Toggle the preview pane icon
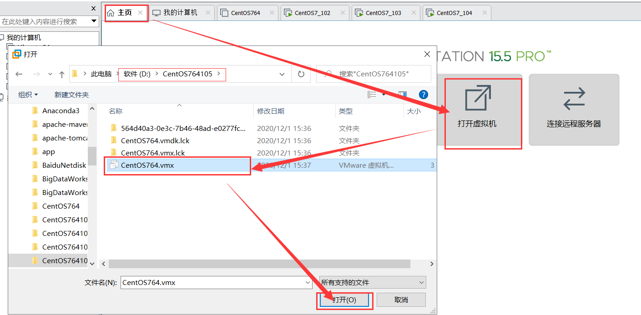The height and width of the screenshot is (315, 641). 403,95
